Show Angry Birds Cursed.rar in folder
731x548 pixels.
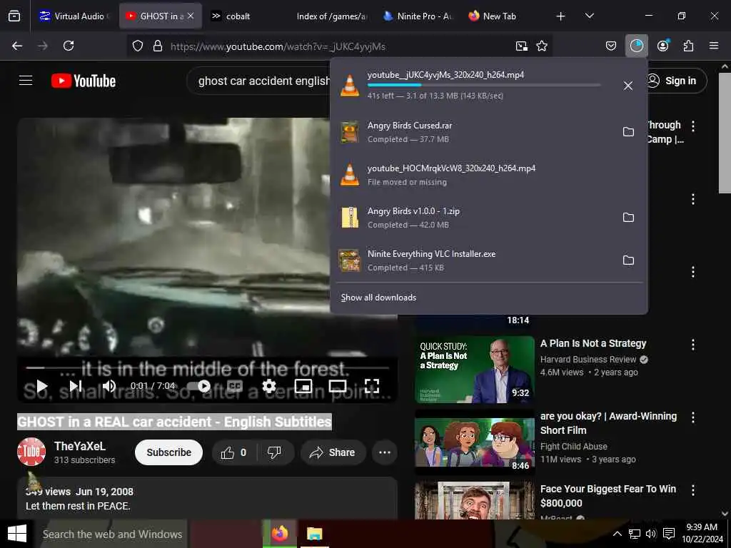click(628, 132)
